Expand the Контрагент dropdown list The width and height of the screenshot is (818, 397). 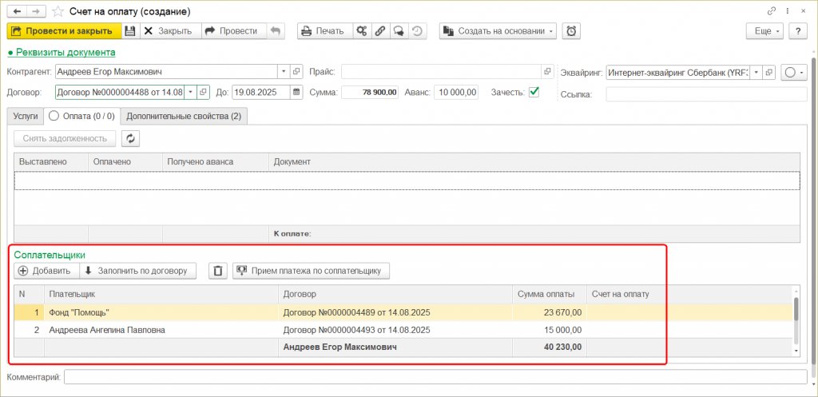[x=282, y=71]
